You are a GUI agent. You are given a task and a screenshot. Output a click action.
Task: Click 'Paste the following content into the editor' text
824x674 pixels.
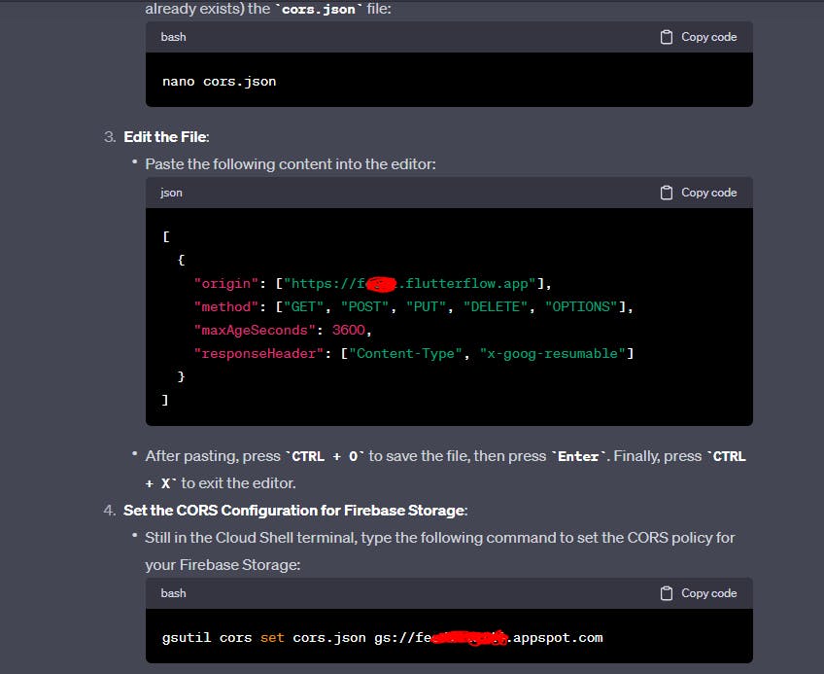pyautogui.click(x=291, y=164)
